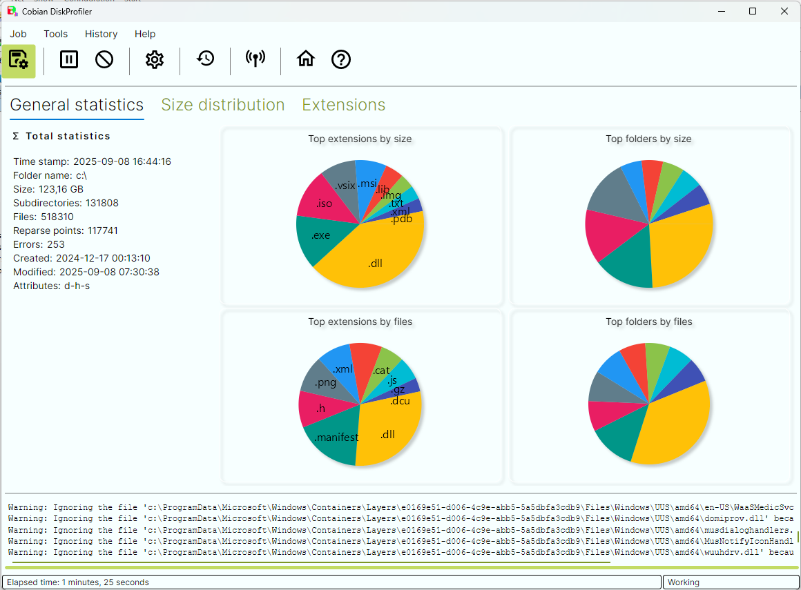This screenshot has height=590, width=801.
Task: Switch to the Size distribution tab
Action: coord(223,105)
